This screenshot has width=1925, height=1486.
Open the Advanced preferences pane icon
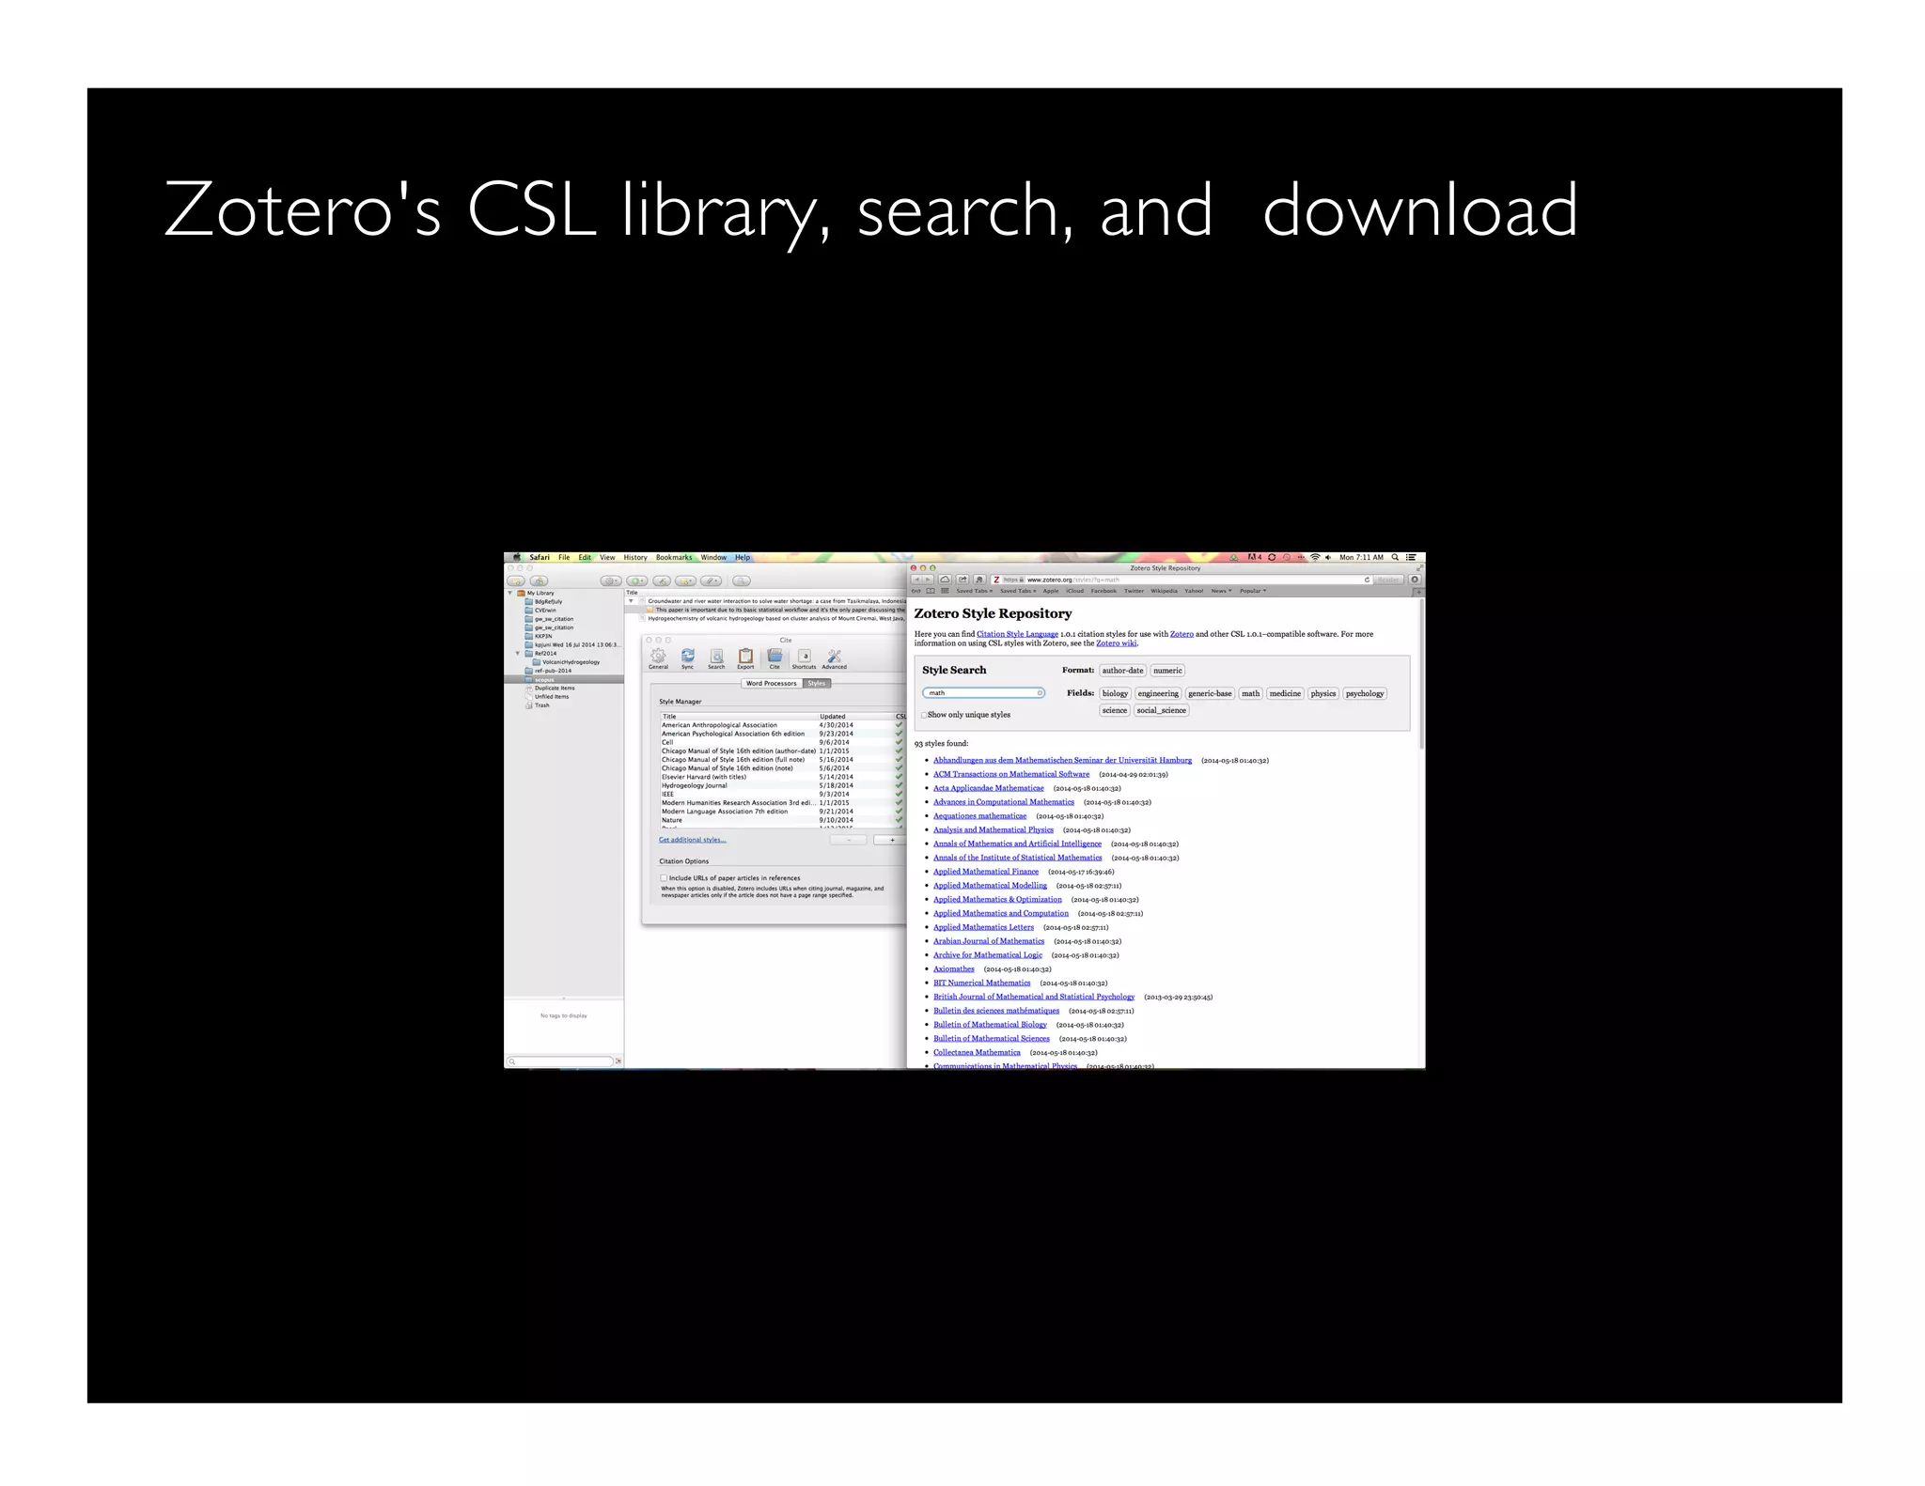pyautogui.click(x=835, y=658)
